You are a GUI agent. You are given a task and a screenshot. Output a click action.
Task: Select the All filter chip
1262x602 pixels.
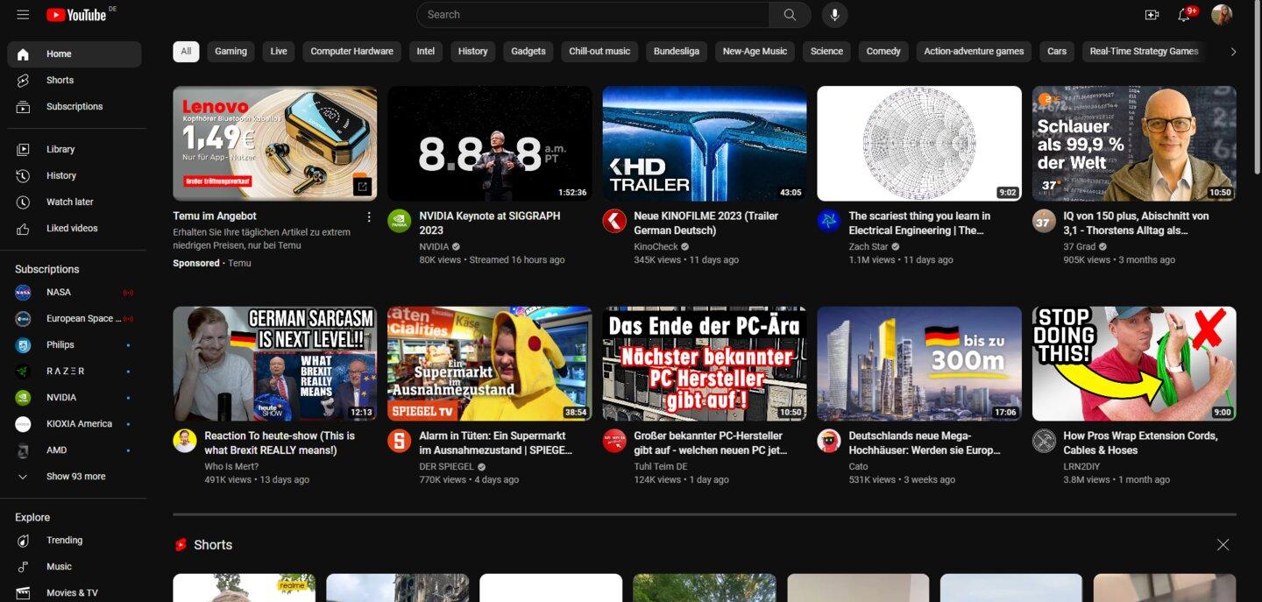(x=186, y=52)
